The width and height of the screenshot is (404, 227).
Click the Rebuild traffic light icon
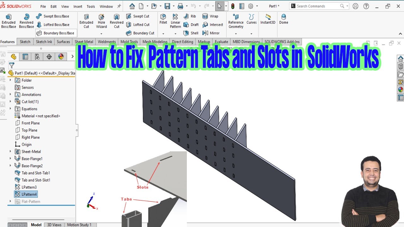[x=233, y=6]
